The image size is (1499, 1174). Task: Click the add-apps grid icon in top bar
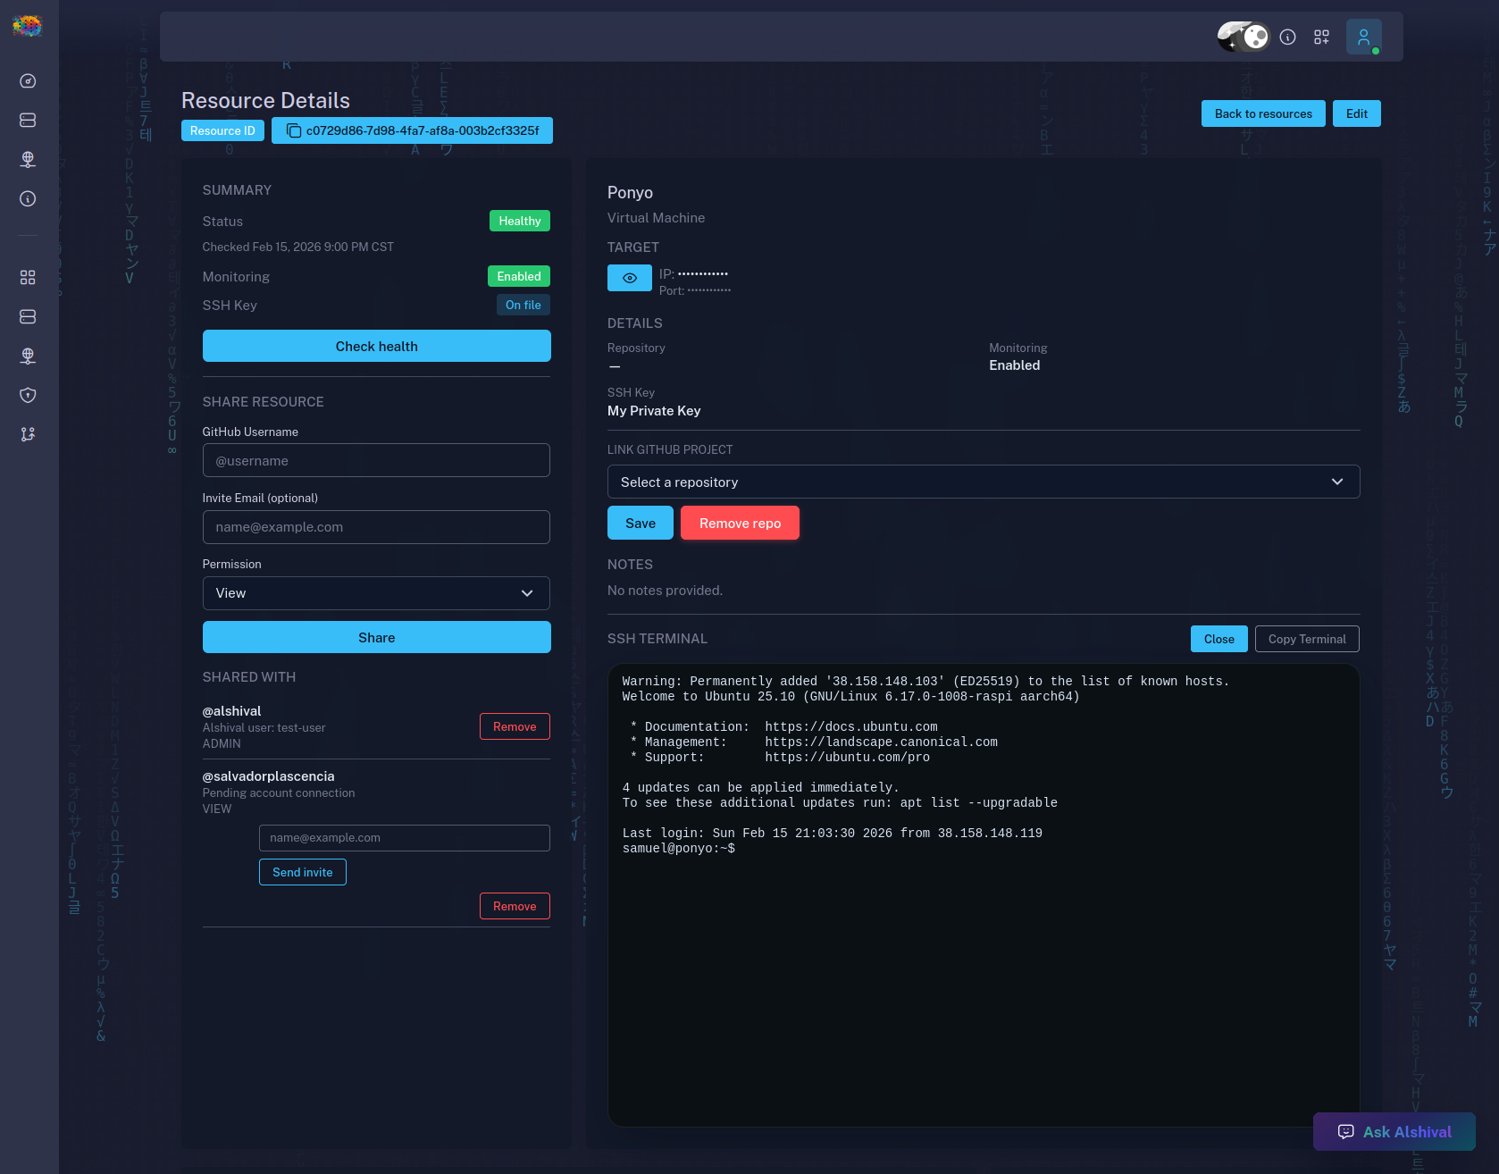pyautogui.click(x=1321, y=38)
